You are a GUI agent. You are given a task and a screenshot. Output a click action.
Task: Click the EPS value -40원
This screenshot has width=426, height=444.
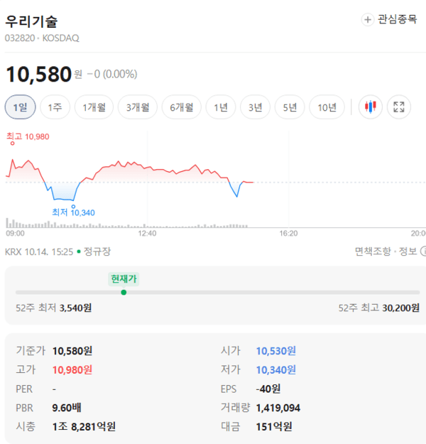[268, 389]
